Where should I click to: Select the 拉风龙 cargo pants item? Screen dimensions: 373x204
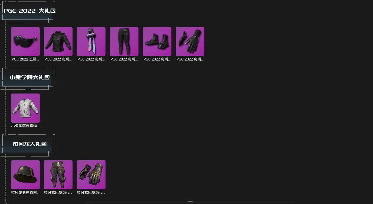pos(58,175)
